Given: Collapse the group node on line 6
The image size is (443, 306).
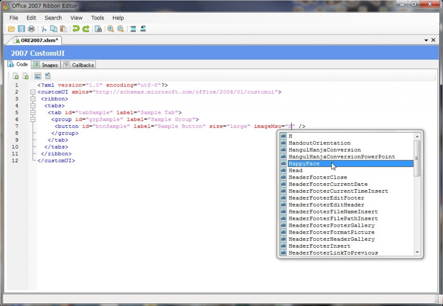Looking at the screenshot, I should point(32,119).
